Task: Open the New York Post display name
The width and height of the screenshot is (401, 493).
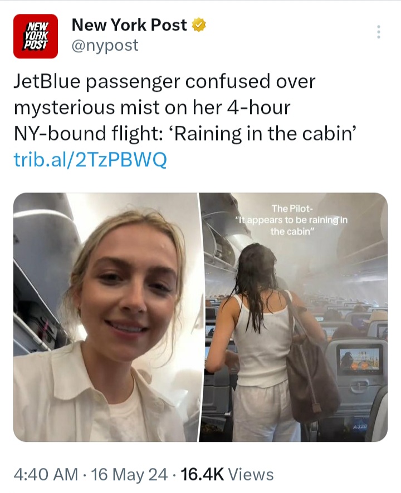Action: tap(129, 25)
